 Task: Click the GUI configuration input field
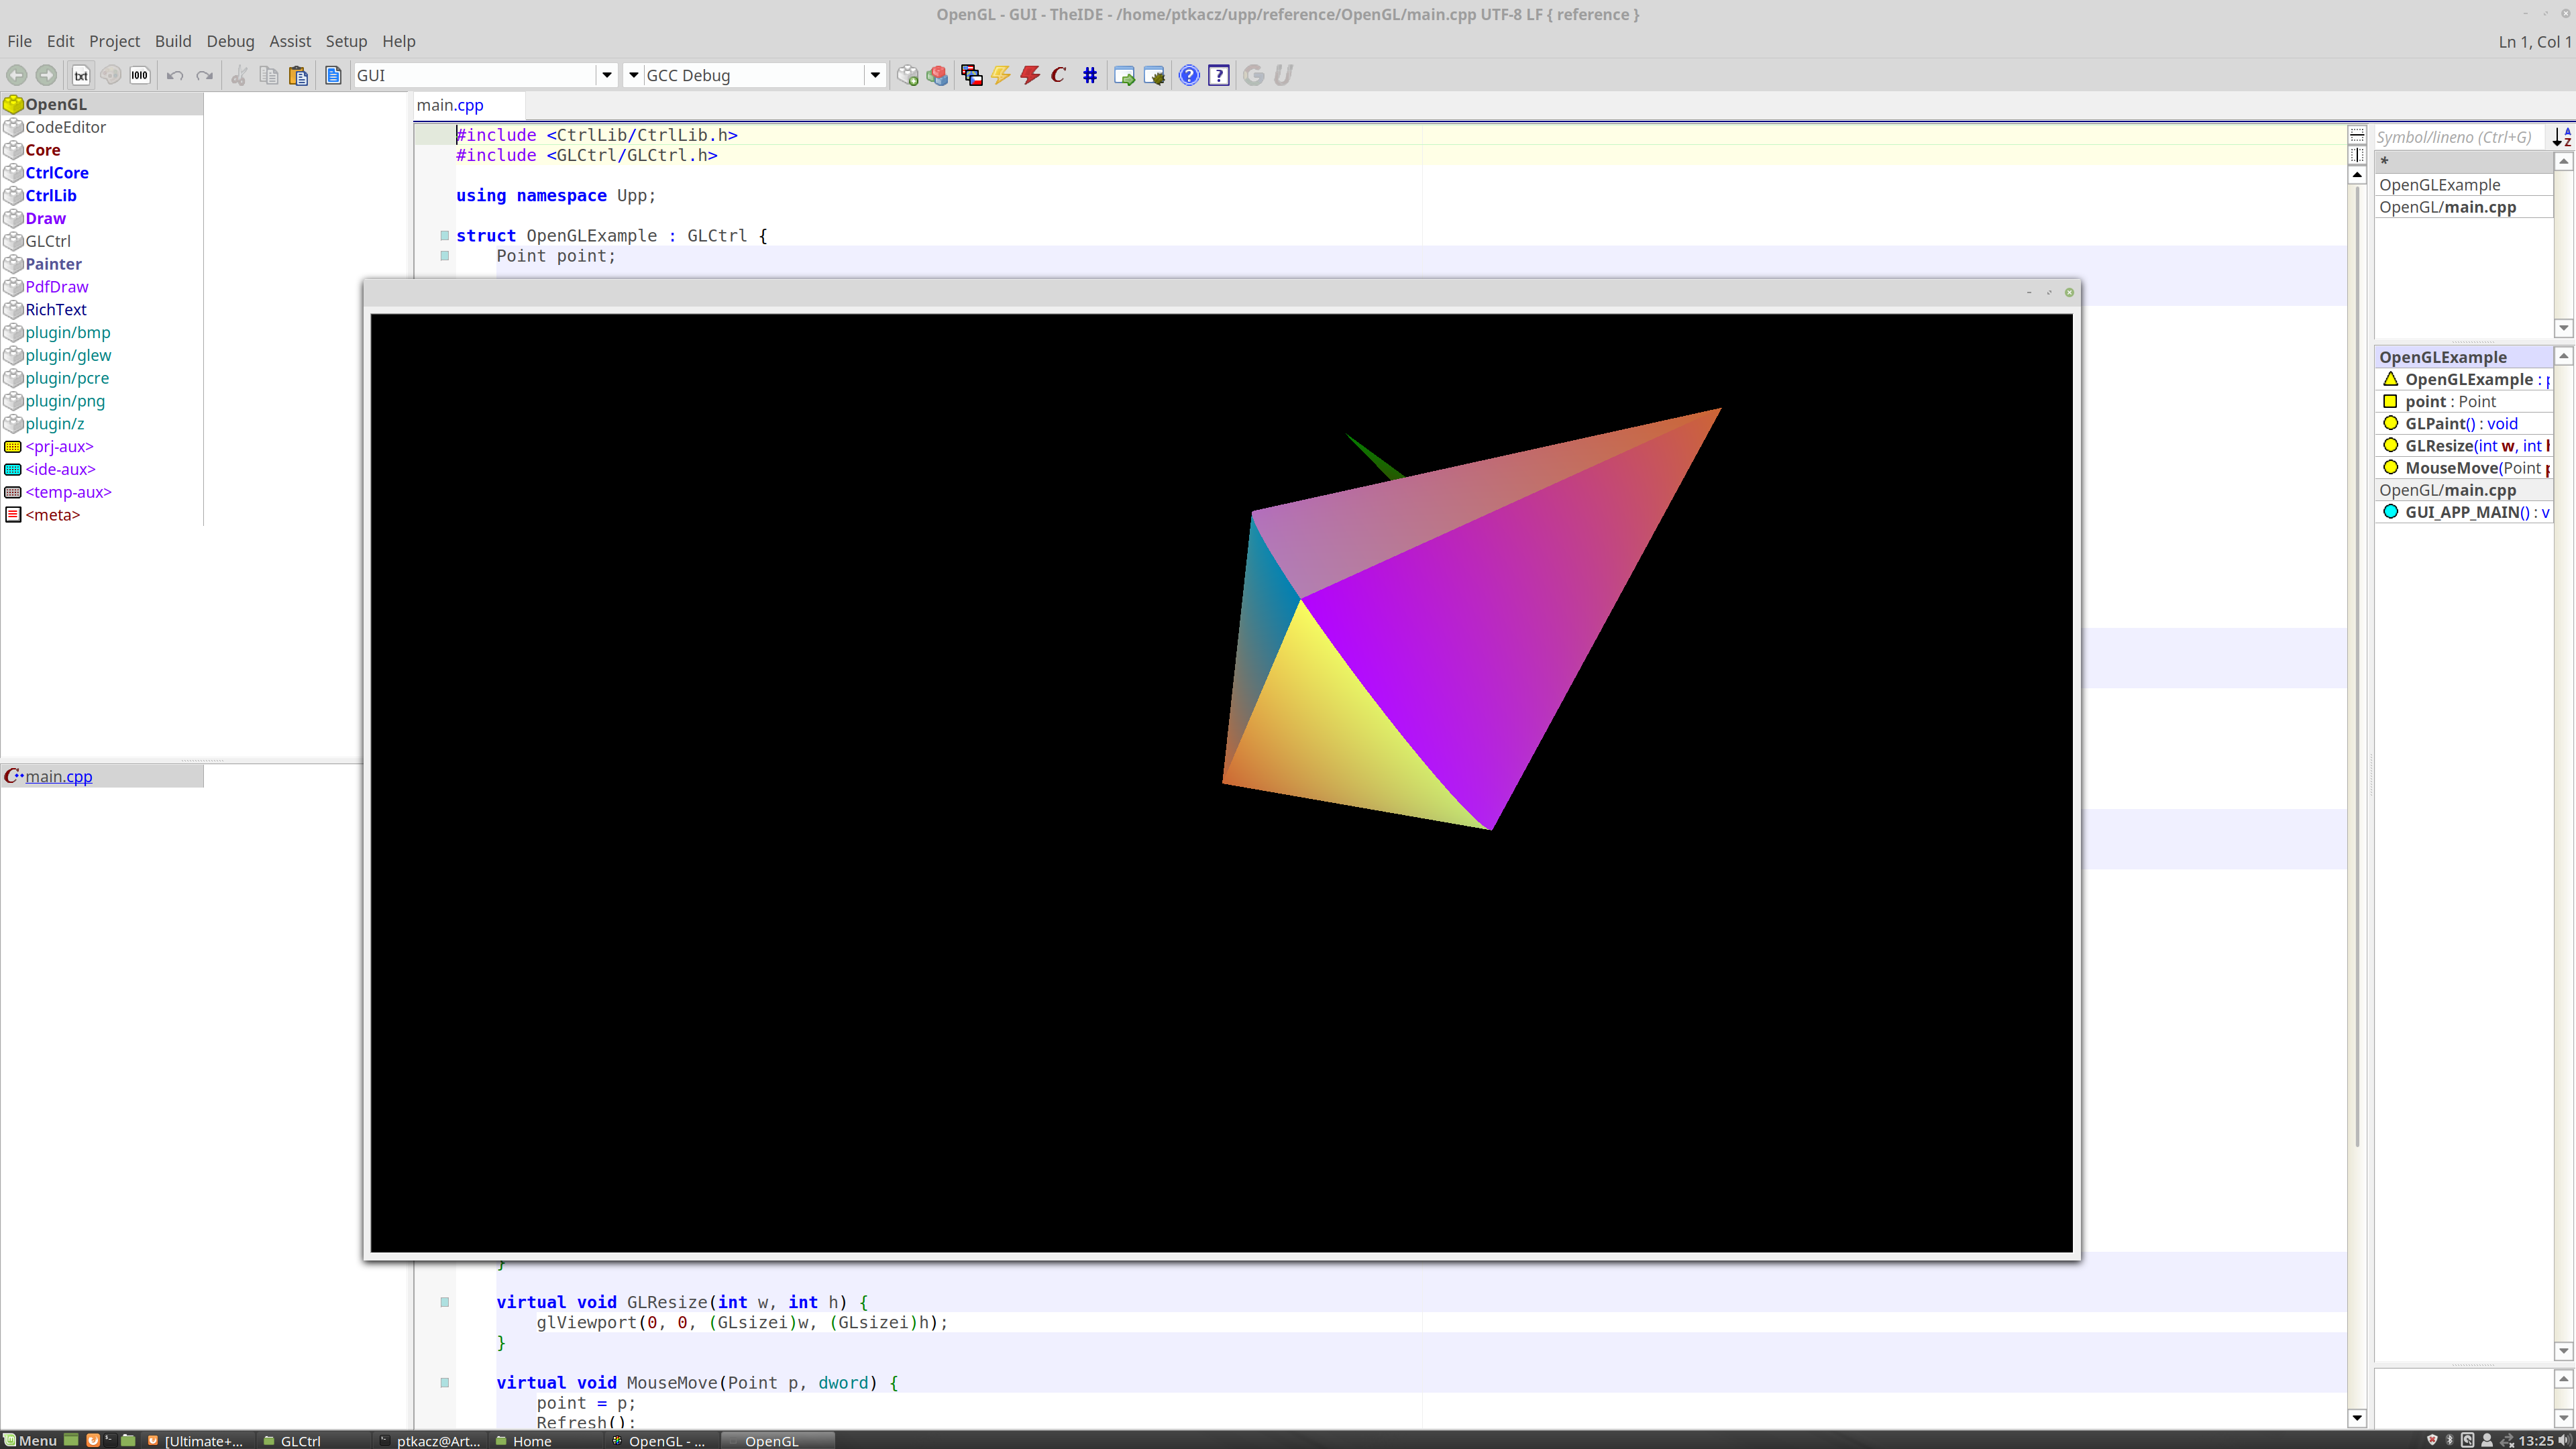[475, 75]
